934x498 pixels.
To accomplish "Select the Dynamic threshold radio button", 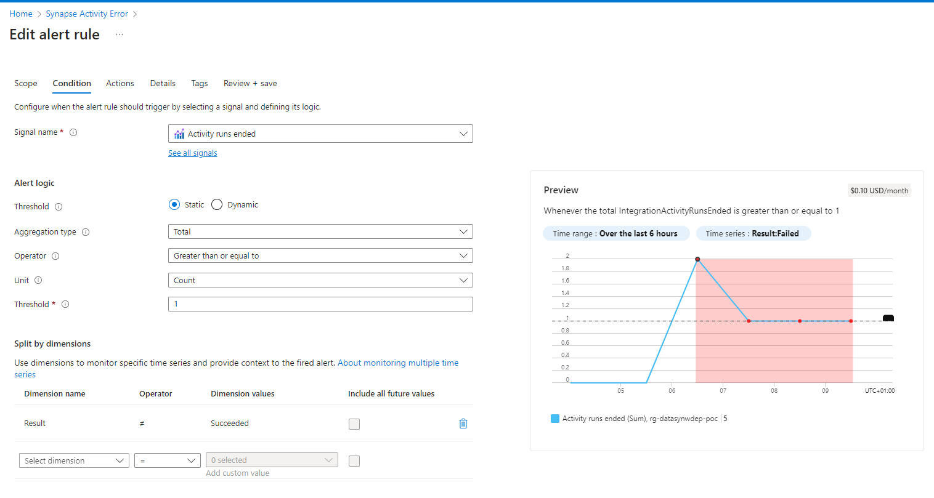I will (x=217, y=205).
